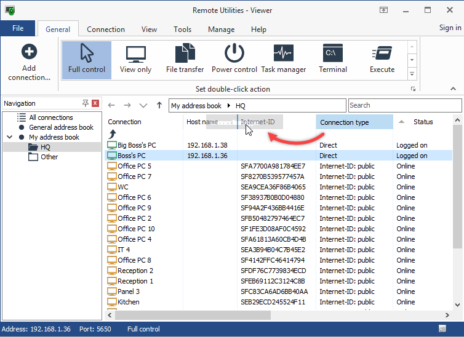Open the double-click action dialog launcher
Image resolution: width=464 pixels, height=337 pixels.
pos(413,89)
